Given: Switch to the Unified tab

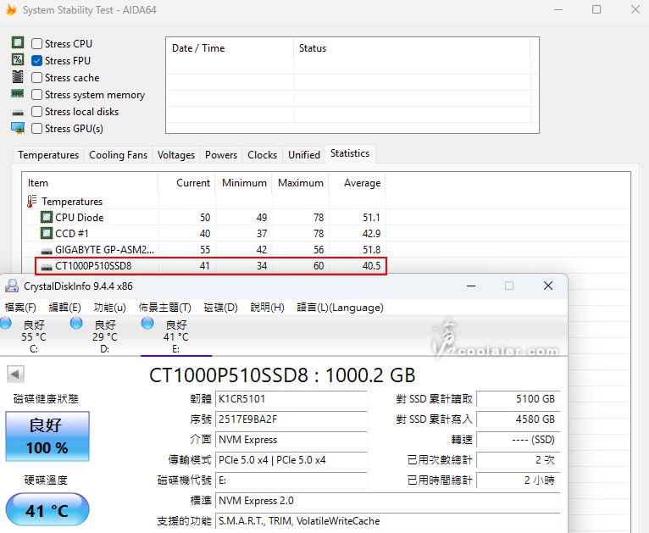Looking at the screenshot, I should [304, 155].
